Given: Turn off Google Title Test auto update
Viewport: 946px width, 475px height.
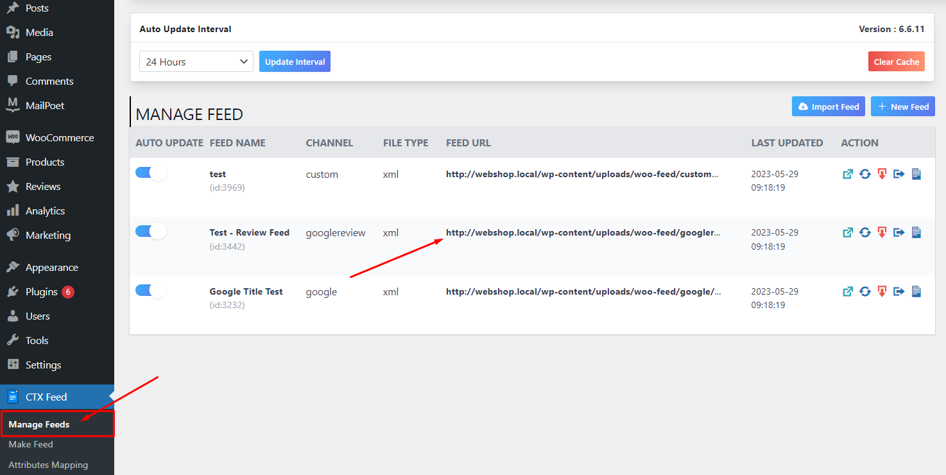Looking at the screenshot, I should (x=151, y=290).
